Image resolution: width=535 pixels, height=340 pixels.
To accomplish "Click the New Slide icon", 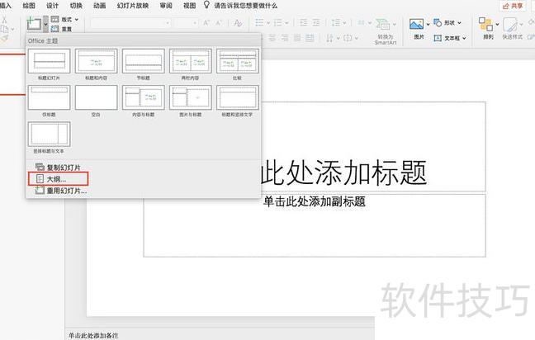I will click(34, 24).
